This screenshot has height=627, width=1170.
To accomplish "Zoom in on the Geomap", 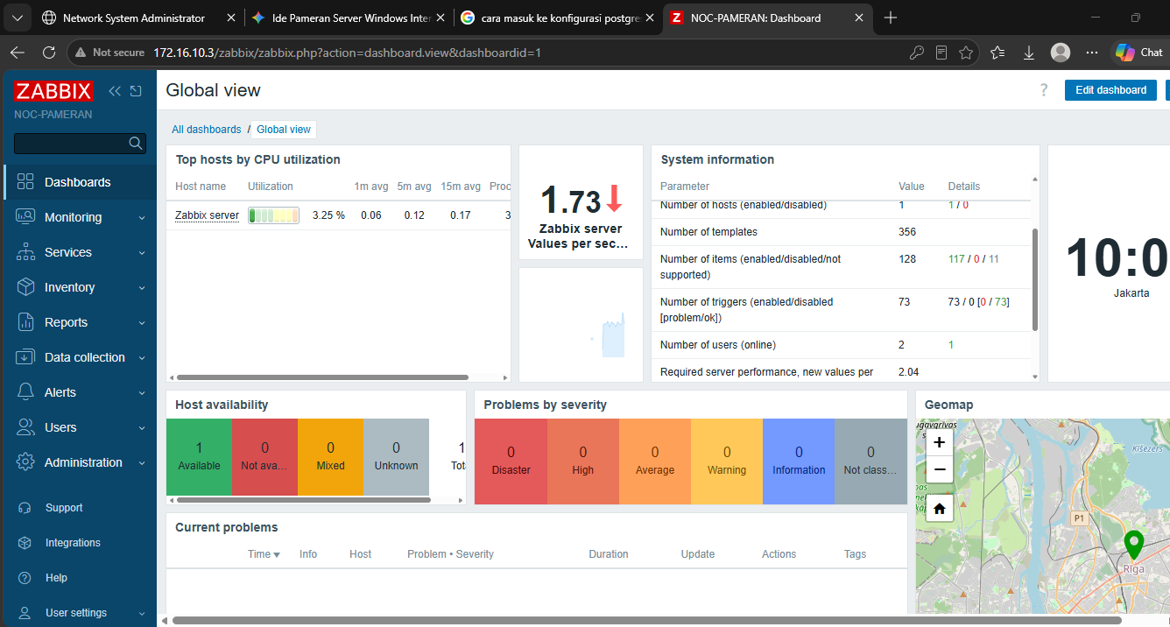I will coord(940,442).
